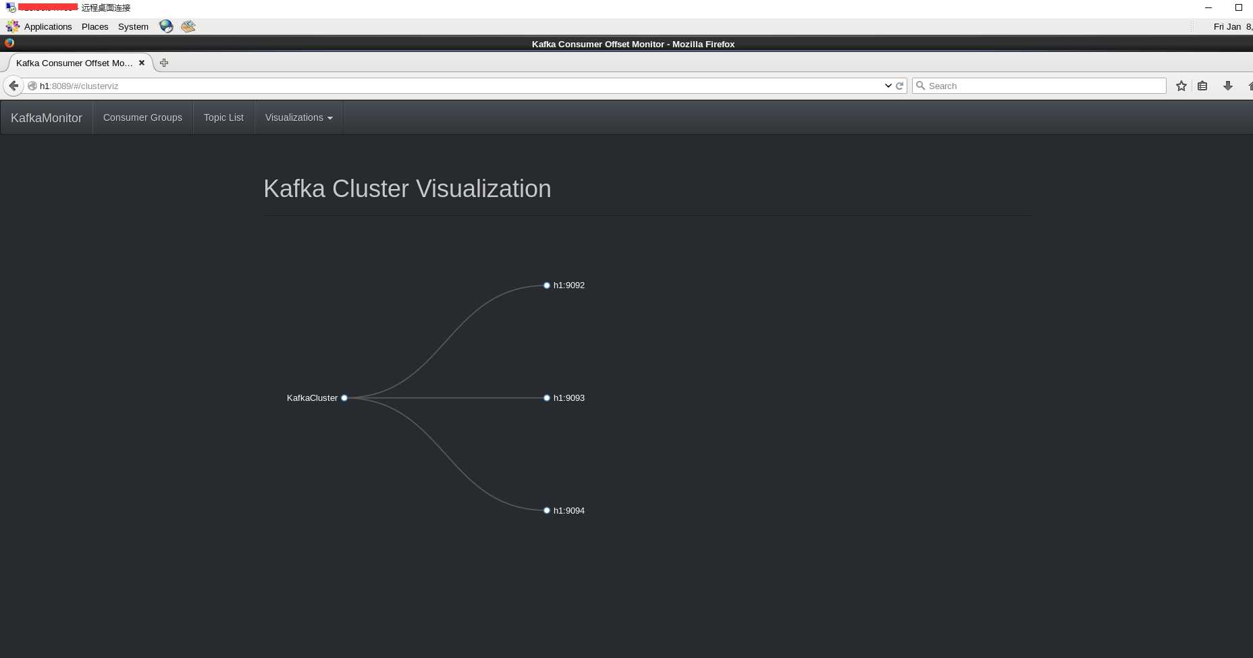Click the search magnifier icon

(920, 86)
